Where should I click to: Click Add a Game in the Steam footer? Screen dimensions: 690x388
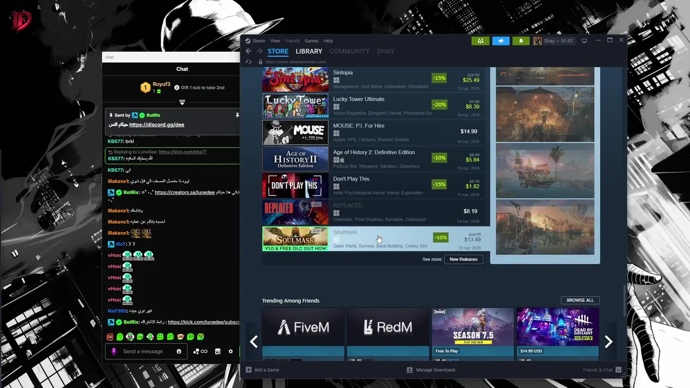click(x=266, y=370)
